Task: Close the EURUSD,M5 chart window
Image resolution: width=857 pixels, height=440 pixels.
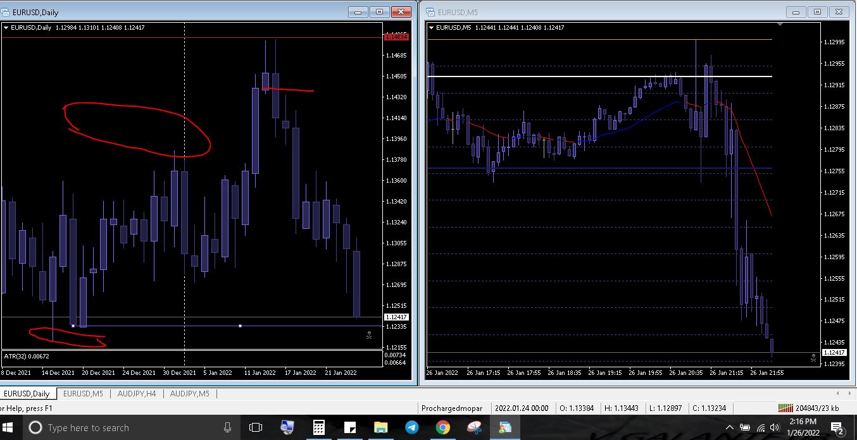Action: [839, 11]
